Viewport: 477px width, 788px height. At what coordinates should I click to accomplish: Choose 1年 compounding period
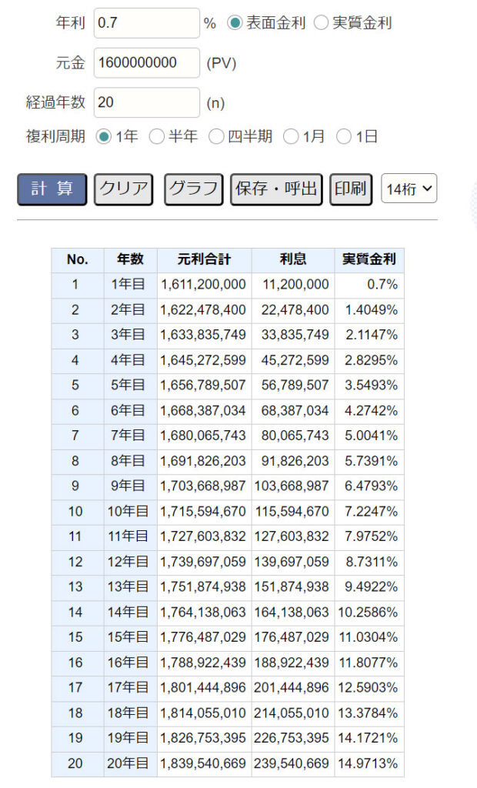tap(104, 136)
